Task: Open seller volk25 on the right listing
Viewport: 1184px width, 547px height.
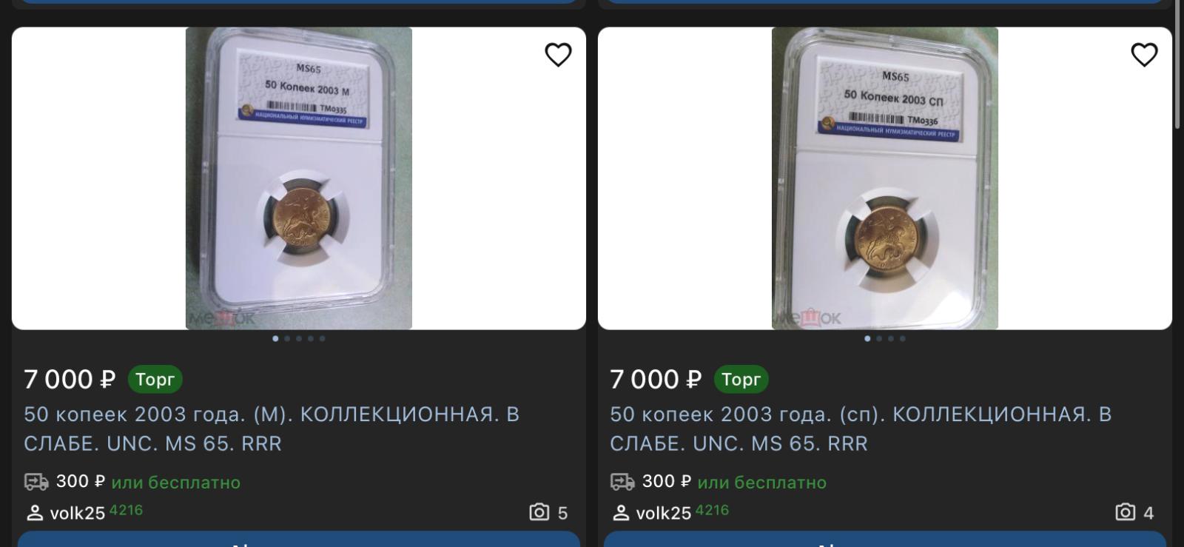Action: point(663,513)
